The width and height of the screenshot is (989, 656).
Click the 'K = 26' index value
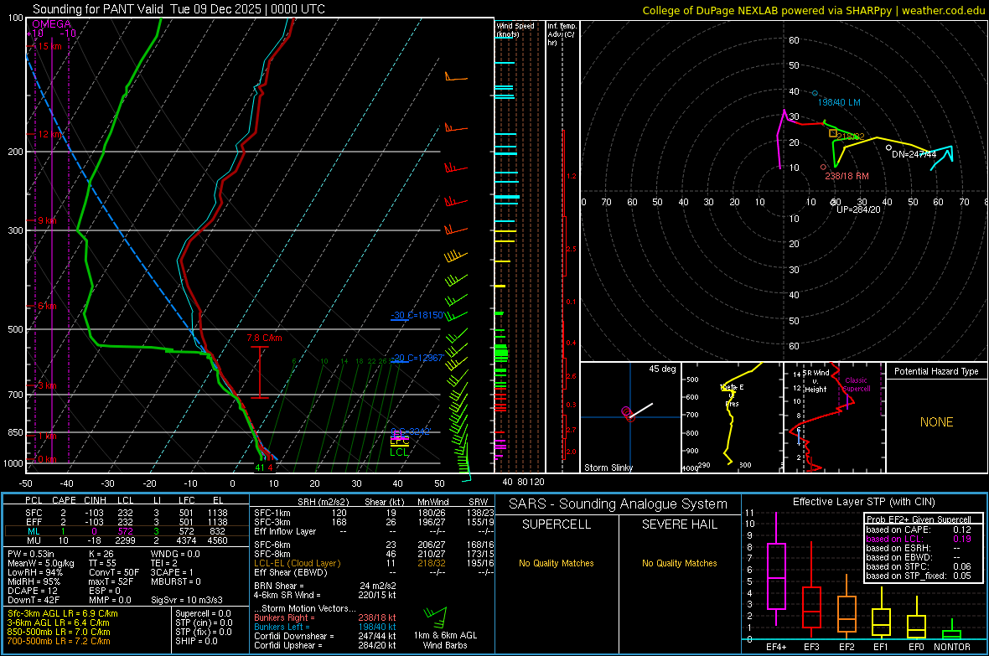[101, 554]
